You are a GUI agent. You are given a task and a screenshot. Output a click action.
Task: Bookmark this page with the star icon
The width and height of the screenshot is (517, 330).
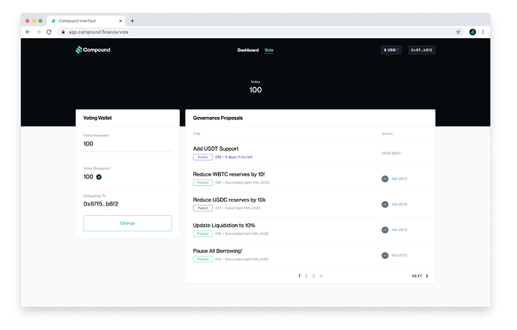coord(458,32)
